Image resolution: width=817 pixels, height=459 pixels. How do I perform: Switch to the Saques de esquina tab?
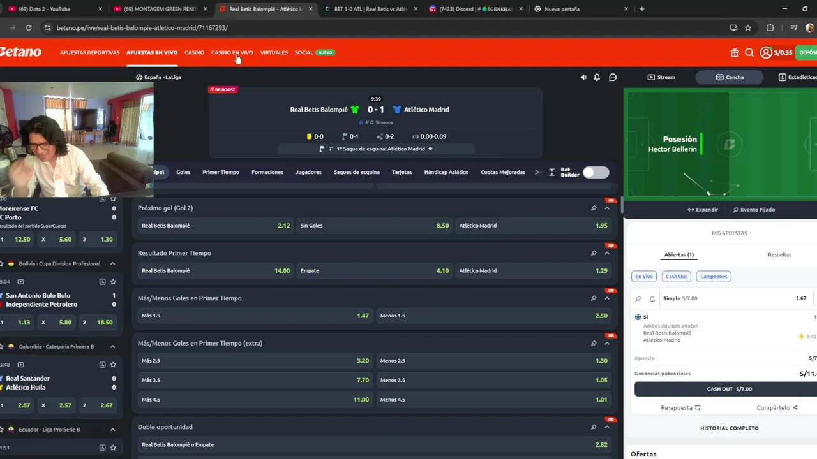coord(356,172)
